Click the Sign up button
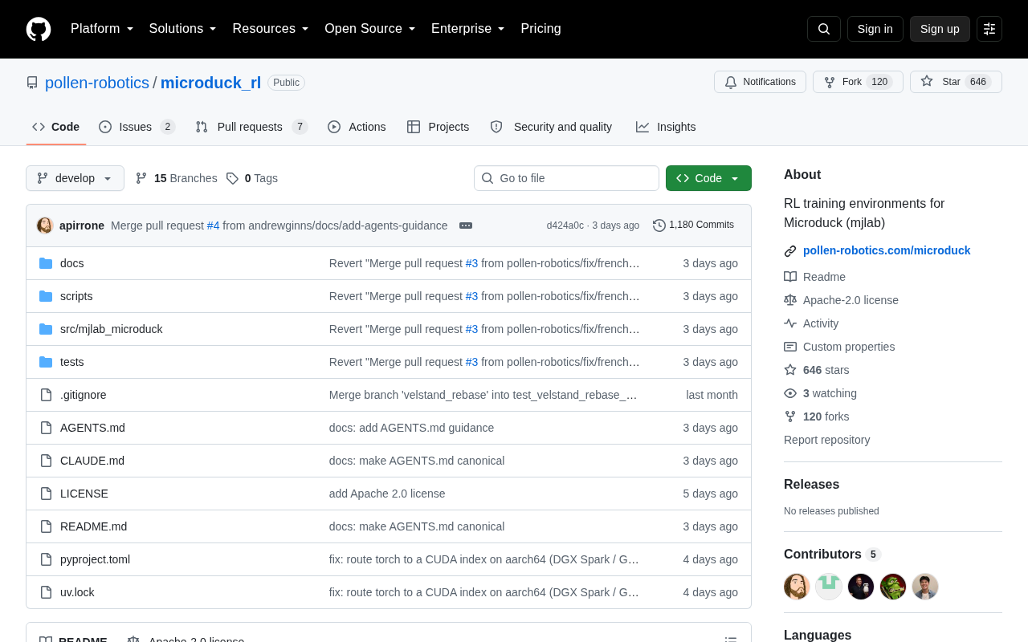Viewport: 1028px width, 642px height. click(940, 29)
